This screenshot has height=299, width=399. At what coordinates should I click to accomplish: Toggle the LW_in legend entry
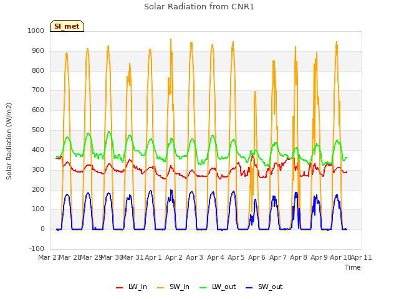(132, 287)
